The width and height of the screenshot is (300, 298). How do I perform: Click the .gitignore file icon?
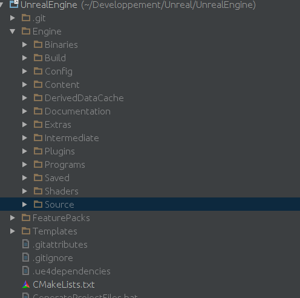(25, 257)
